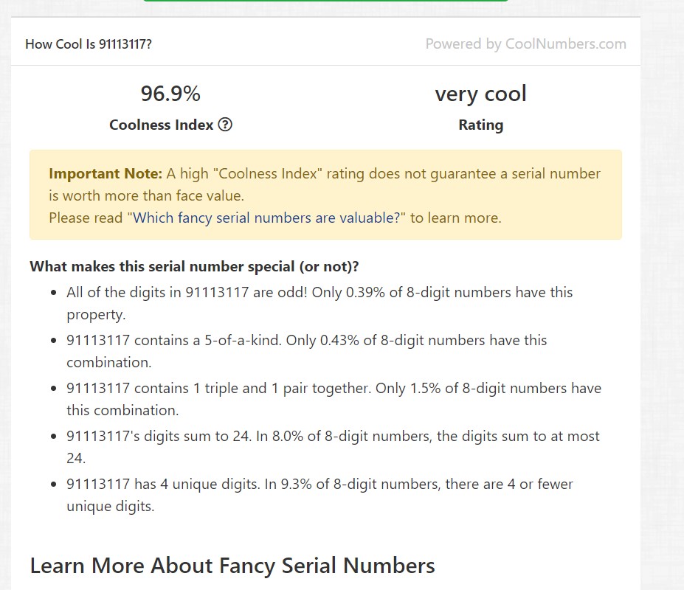Click the "digits sum to 24" bullet
Screen dimensions: 684x590
click(333, 437)
